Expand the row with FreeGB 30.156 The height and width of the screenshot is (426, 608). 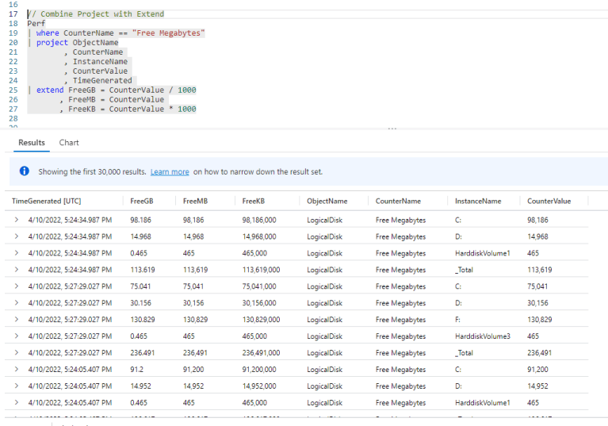click(x=17, y=302)
